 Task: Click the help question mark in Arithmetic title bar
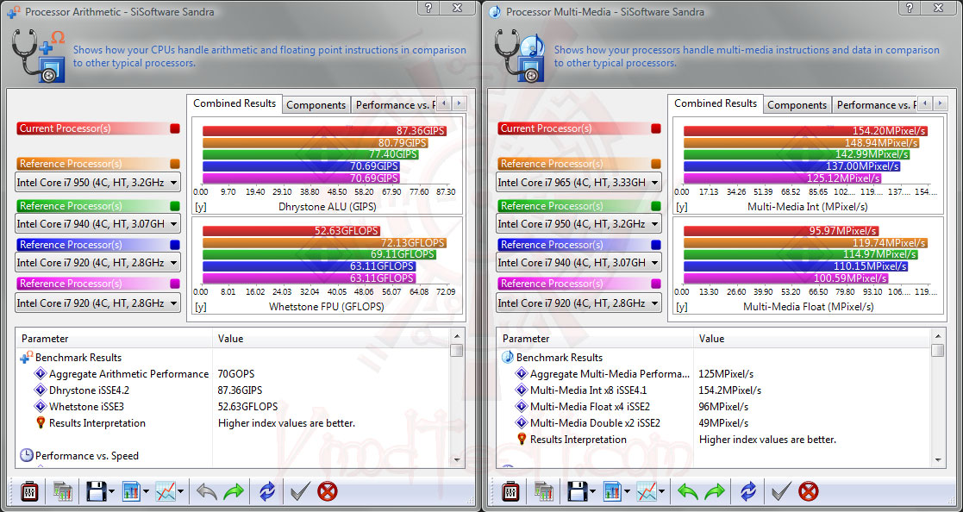tap(428, 8)
